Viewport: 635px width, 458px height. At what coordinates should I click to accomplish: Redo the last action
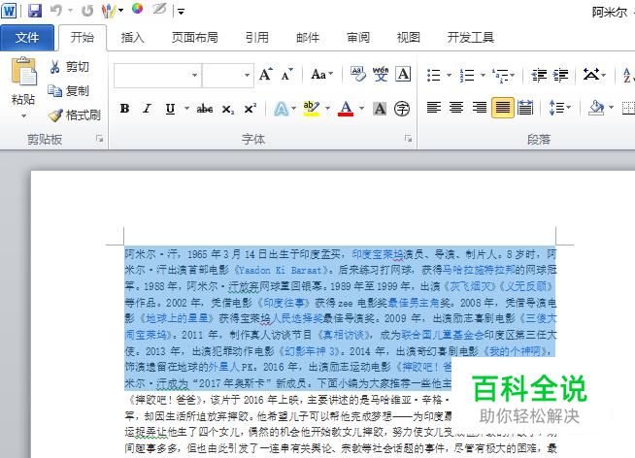pos(87,10)
